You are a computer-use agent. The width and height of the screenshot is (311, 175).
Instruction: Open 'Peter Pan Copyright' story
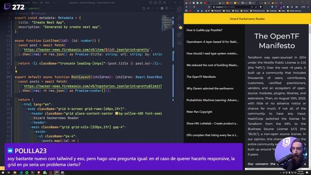click(x=199, y=112)
